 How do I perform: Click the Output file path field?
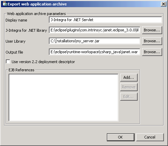[95, 52]
